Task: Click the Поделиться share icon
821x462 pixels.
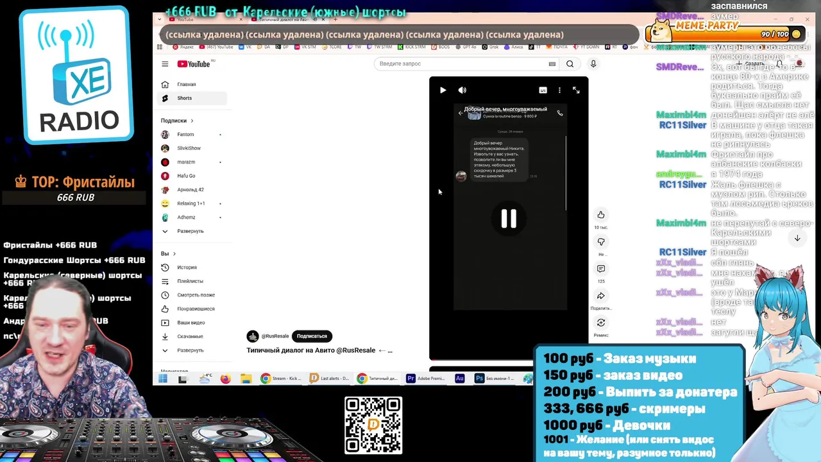Action: 601,296
